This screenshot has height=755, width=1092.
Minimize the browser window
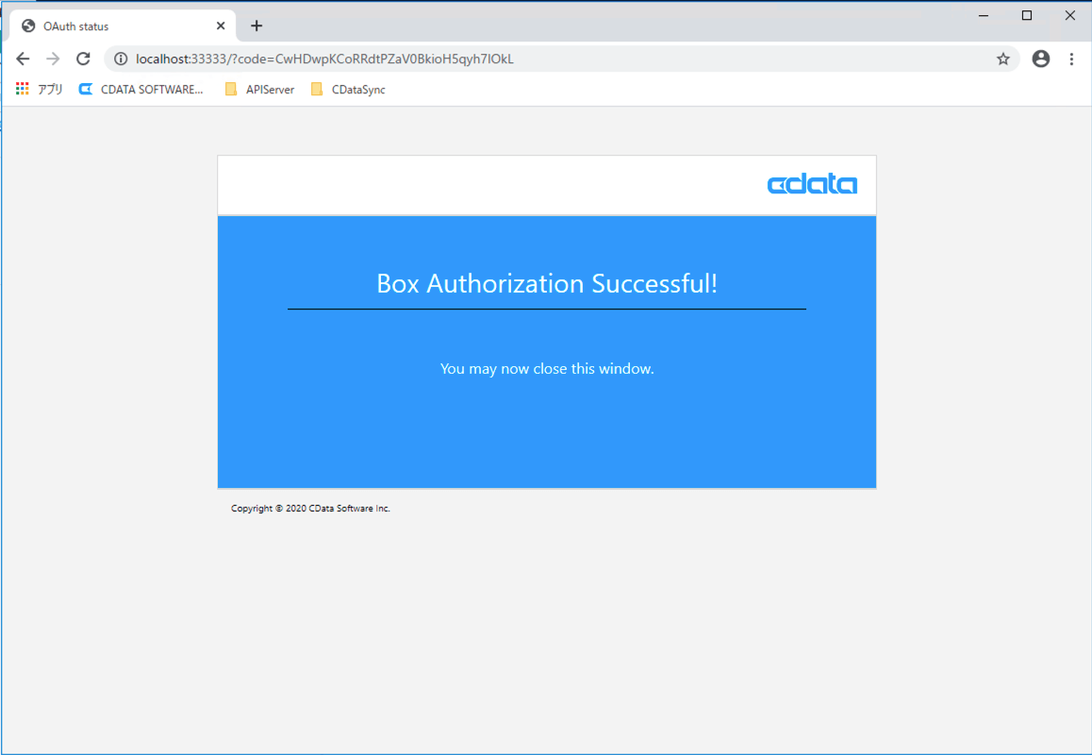click(x=984, y=15)
